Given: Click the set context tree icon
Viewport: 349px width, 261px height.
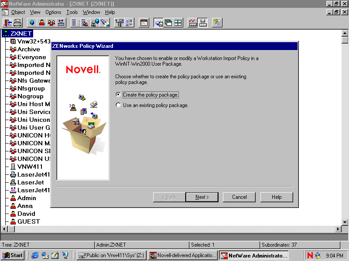Looking at the screenshot, I should [x=119, y=23].
